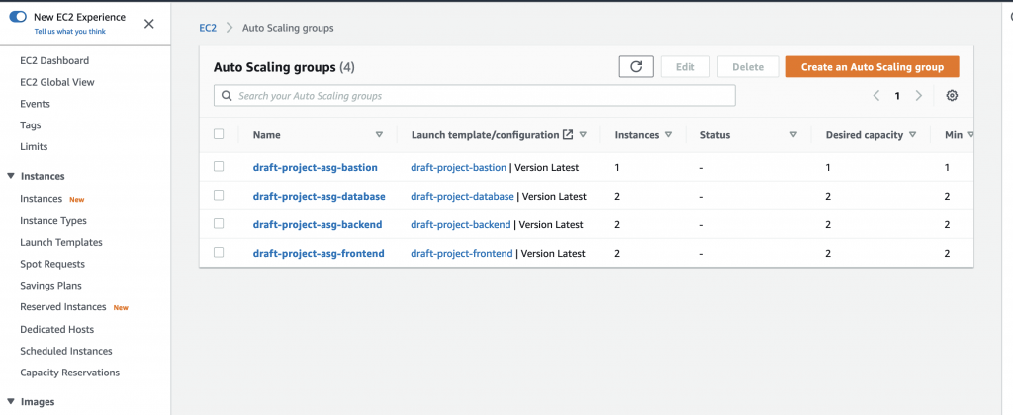Toggle the New EC2 Experience switch
Viewport: 1013px width, 415px height.
coord(18,17)
